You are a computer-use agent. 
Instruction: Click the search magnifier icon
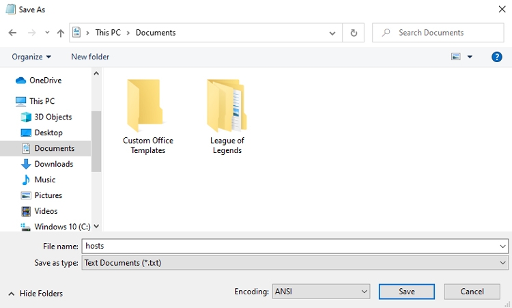tap(386, 32)
